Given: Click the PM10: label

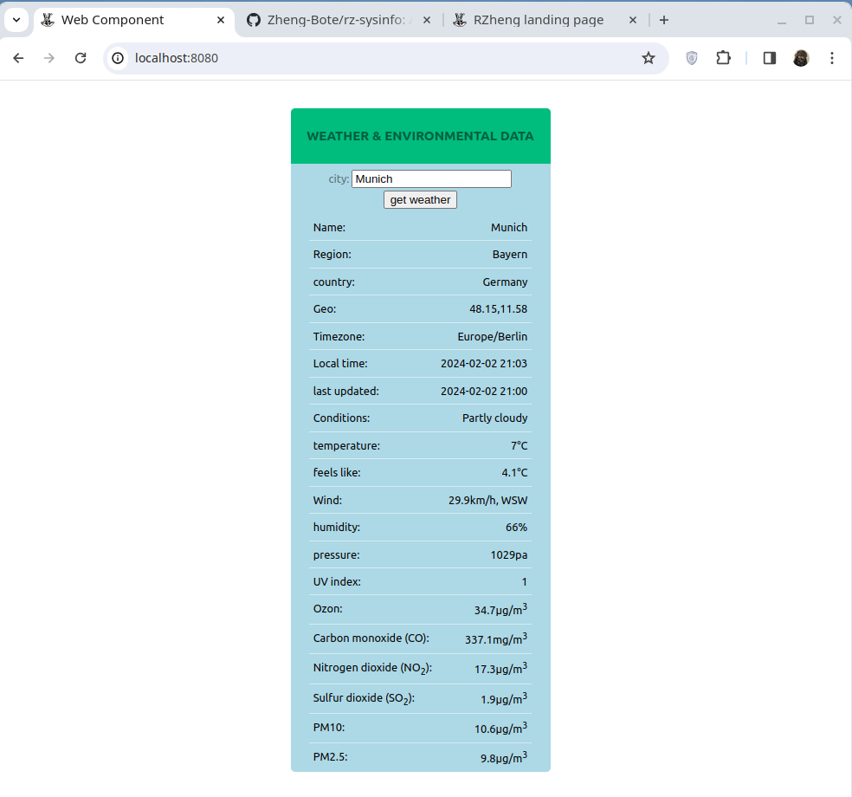Looking at the screenshot, I should click(329, 728).
